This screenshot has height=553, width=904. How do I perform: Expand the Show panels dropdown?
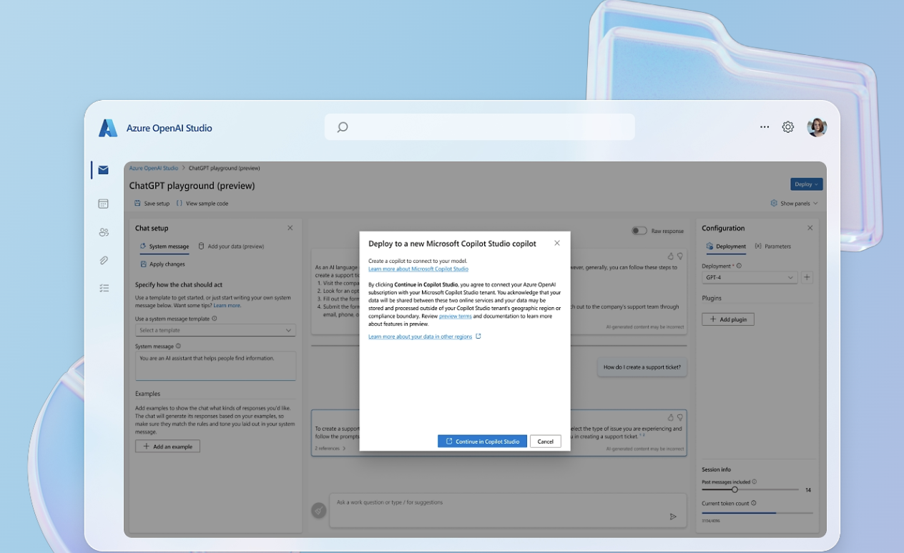pyautogui.click(x=794, y=204)
